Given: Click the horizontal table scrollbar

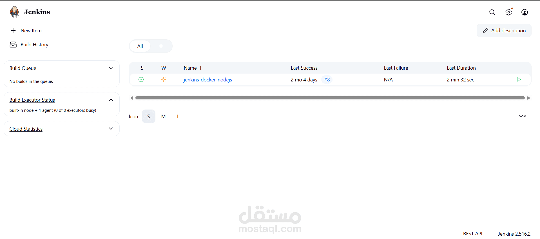Looking at the screenshot, I should (x=330, y=98).
